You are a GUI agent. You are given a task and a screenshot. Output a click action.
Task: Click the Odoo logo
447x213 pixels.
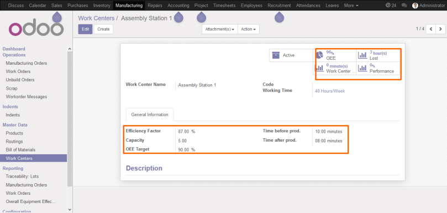coord(36,28)
